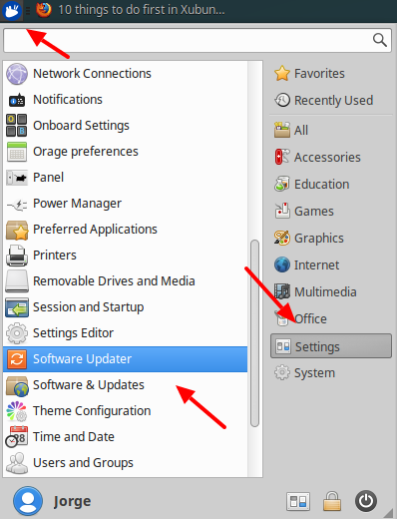
Task: Click the Time and Date calendar icon
Action: pos(17,437)
